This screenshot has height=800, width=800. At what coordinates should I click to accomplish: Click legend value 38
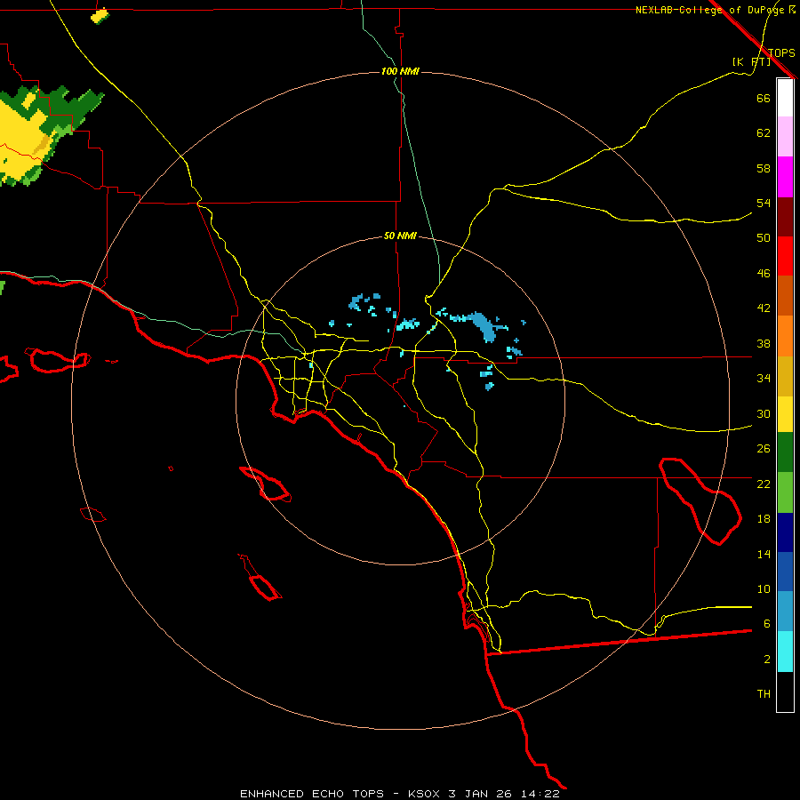click(764, 343)
